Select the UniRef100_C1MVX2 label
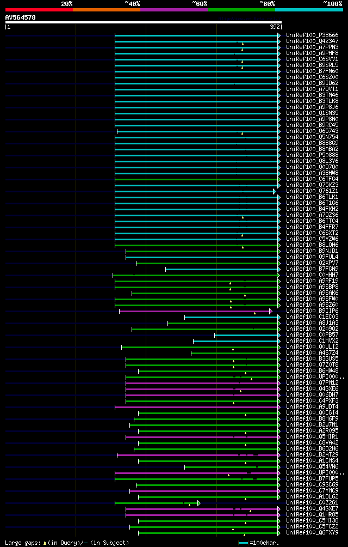The height and width of the screenshot is (547, 348). [x=312, y=341]
